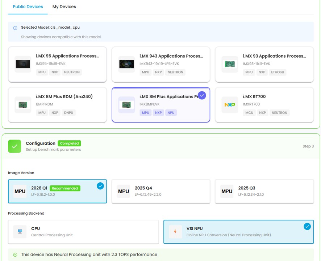
Task: Click the ETHOSU tag on i.MX 93 card
Action: tap(278, 72)
